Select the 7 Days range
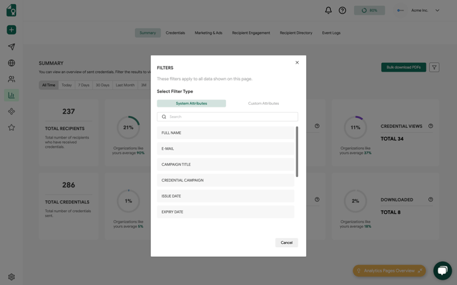This screenshot has width=457, height=285. coord(84,85)
